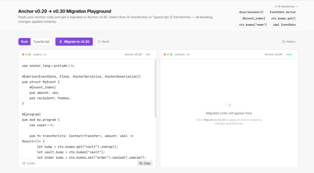
Task: Collapse the 6 transforms list
Action: 286,6
